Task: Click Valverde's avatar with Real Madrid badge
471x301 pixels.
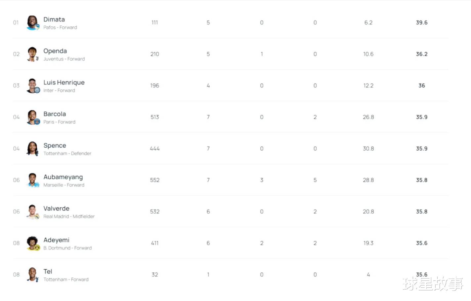Action: [32, 212]
